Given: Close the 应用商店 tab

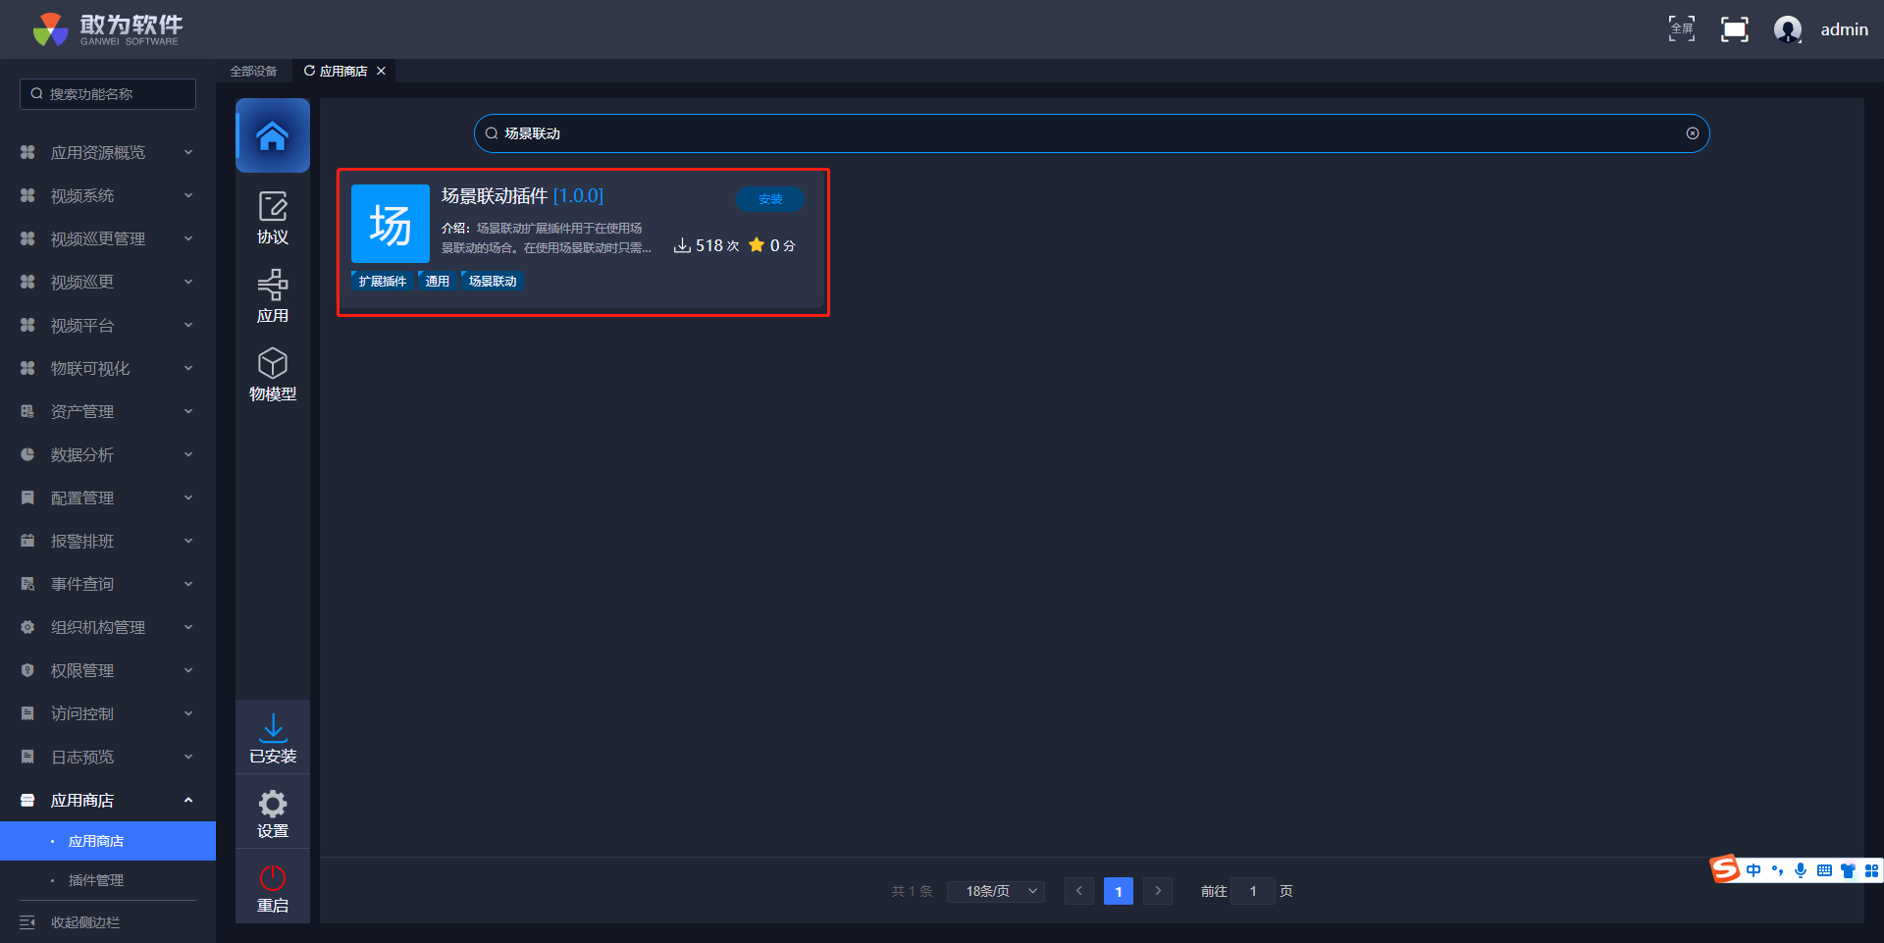Looking at the screenshot, I should [x=382, y=71].
